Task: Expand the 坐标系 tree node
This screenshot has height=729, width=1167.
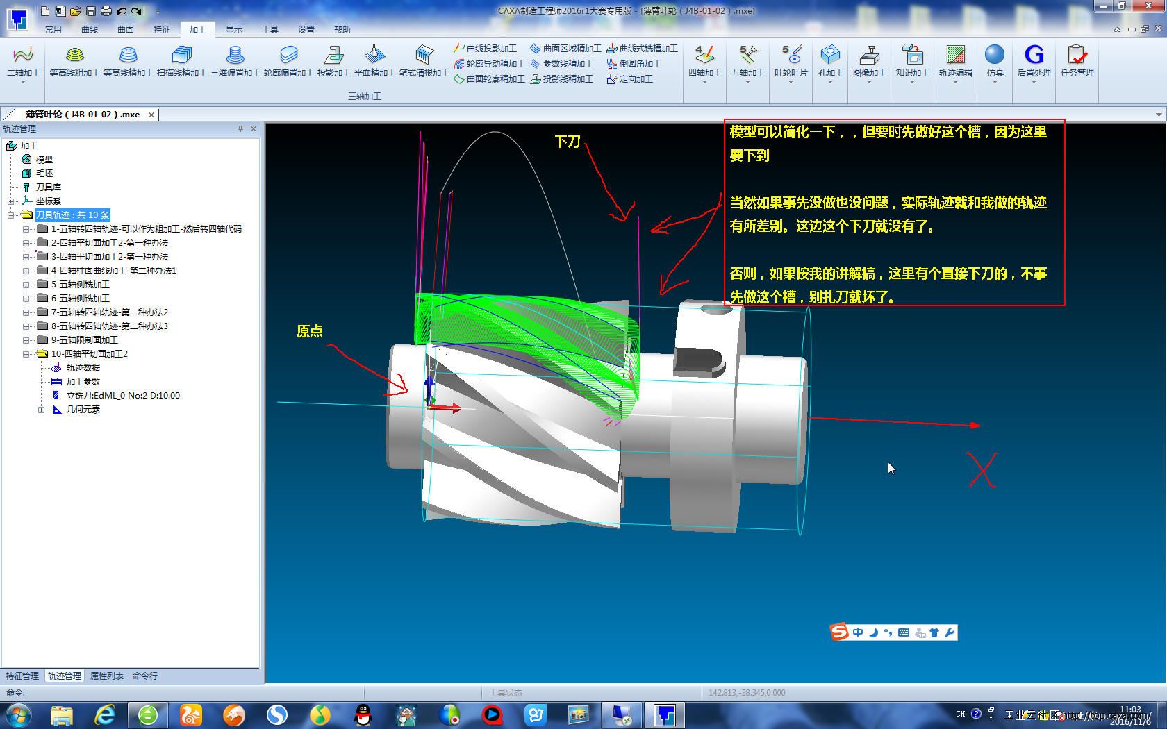Action: pos(10,201)
